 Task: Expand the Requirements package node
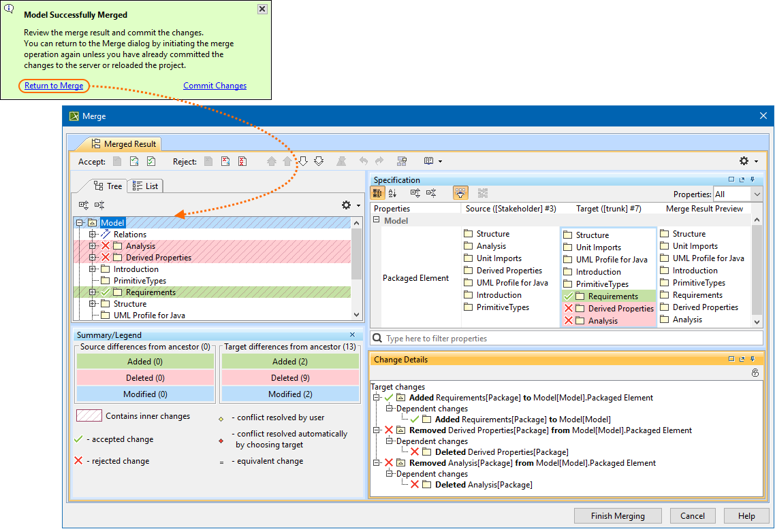(93, 292)
